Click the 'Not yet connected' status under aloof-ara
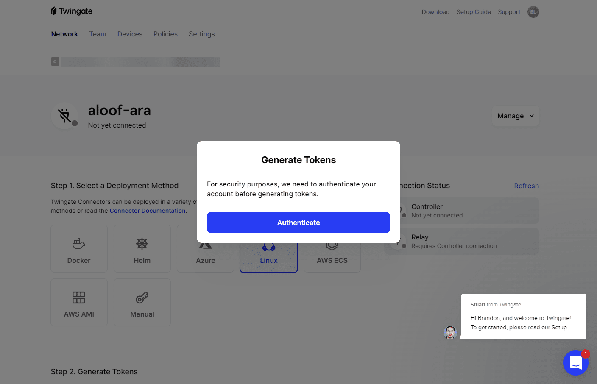597x384 pixels. point(117,125)
